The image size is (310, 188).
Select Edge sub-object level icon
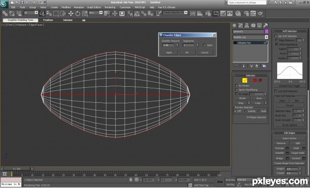(245, 80)
